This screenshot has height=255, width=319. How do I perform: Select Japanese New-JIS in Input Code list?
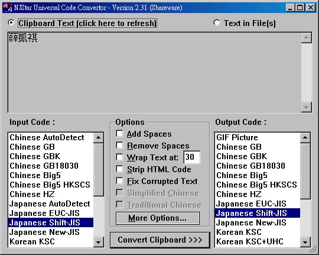[51, 232]
